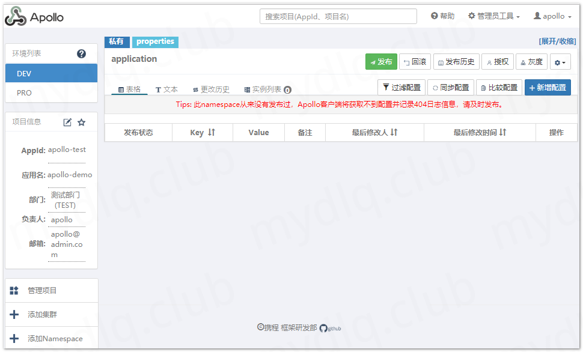The image size is (583, 352).
Task: Star this project as favorite
Action: [82, 121]
